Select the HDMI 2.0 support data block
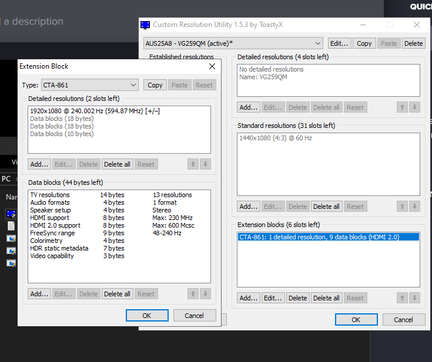The height and width of the screenshot is (362, 432). (x=55, y=225)
